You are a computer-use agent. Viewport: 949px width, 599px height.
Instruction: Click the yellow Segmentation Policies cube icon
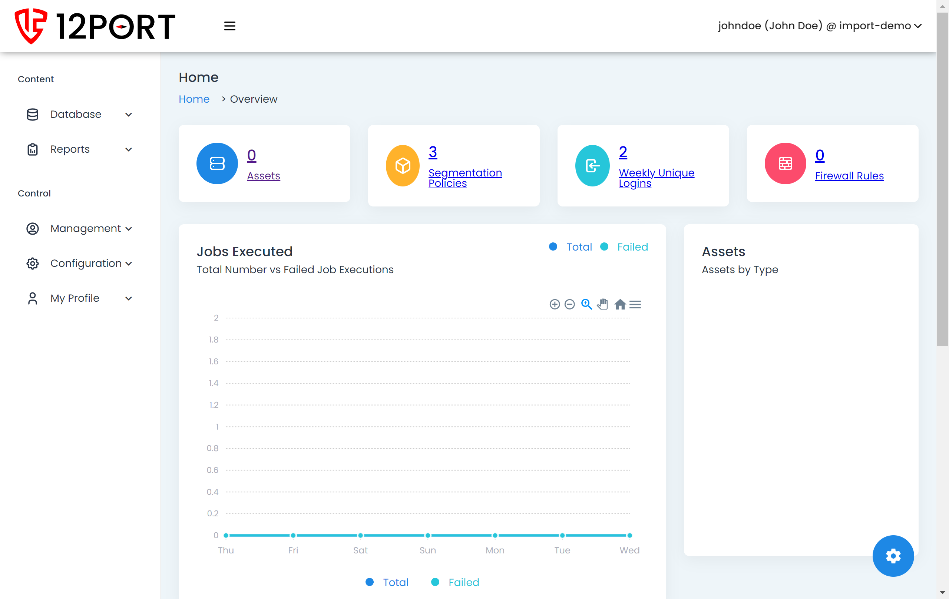(402, 166)
